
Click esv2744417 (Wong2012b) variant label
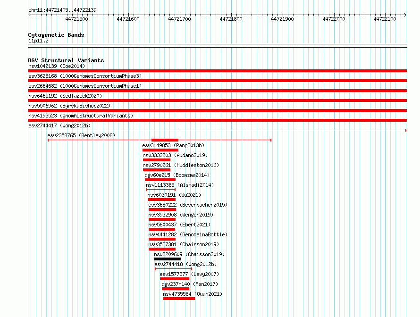[59, 125]
